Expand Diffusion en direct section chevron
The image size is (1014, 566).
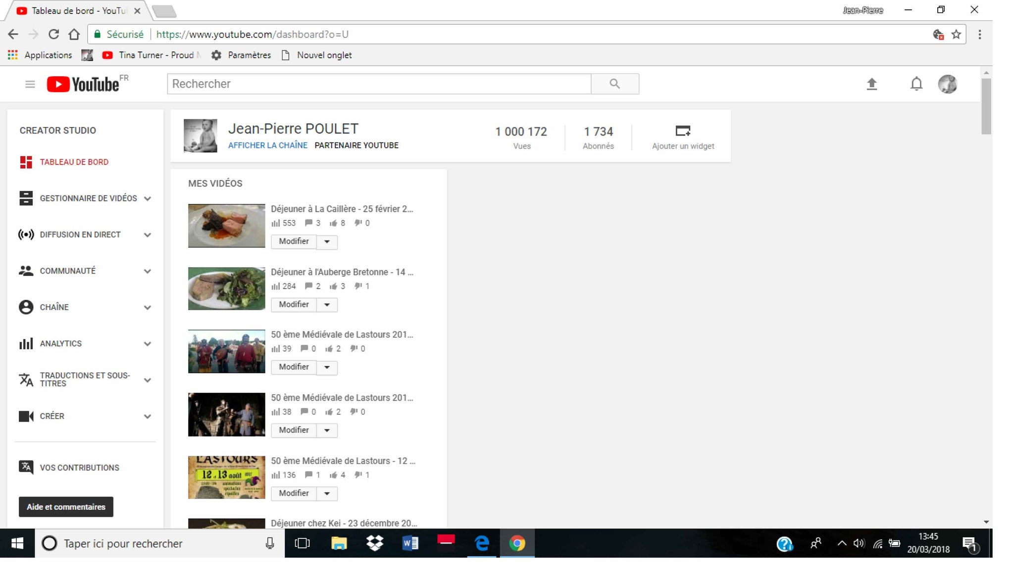coord(147,235)
